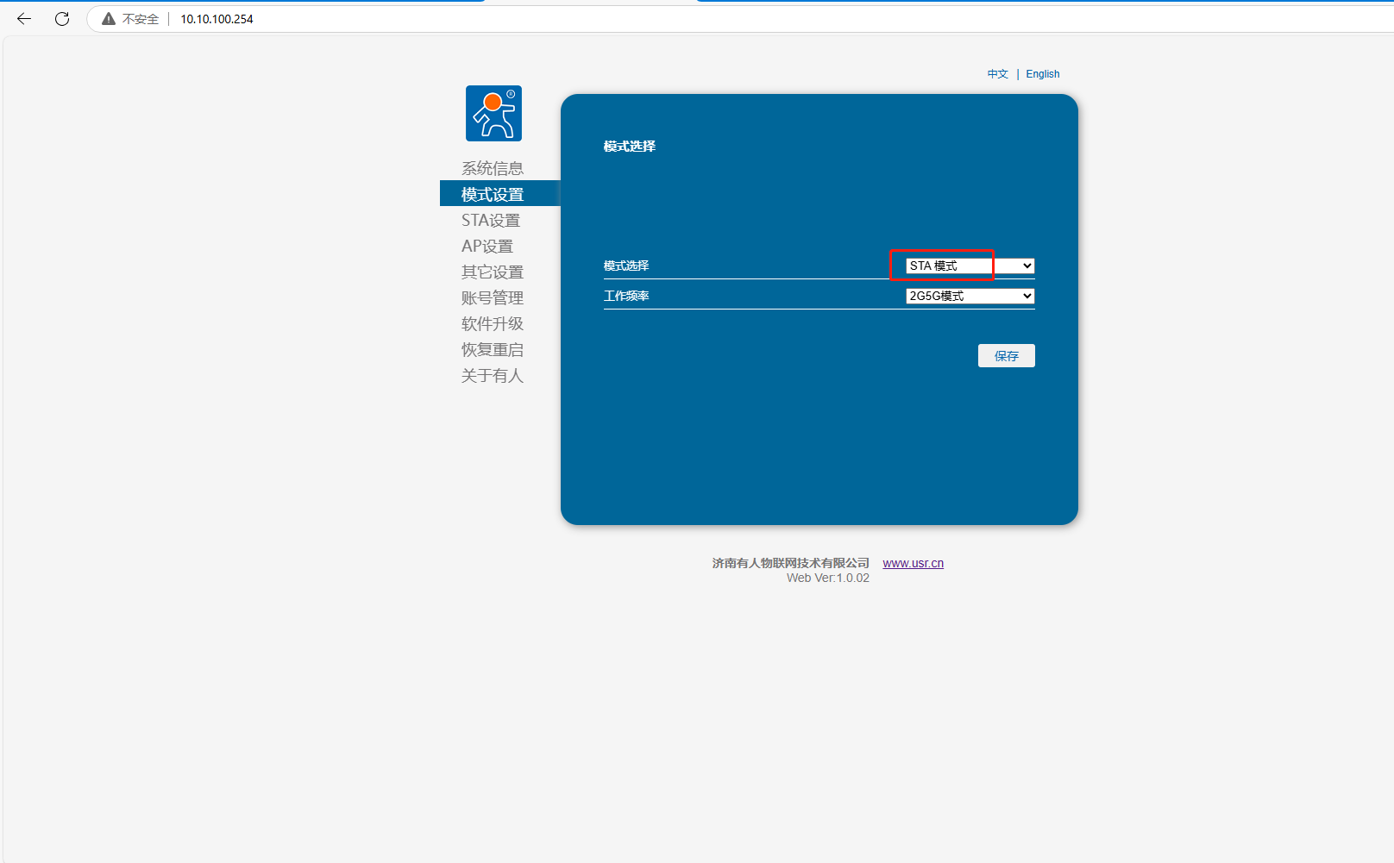
Task: Click the address bar URL 10.10.100.254
Action: point(217,19)
